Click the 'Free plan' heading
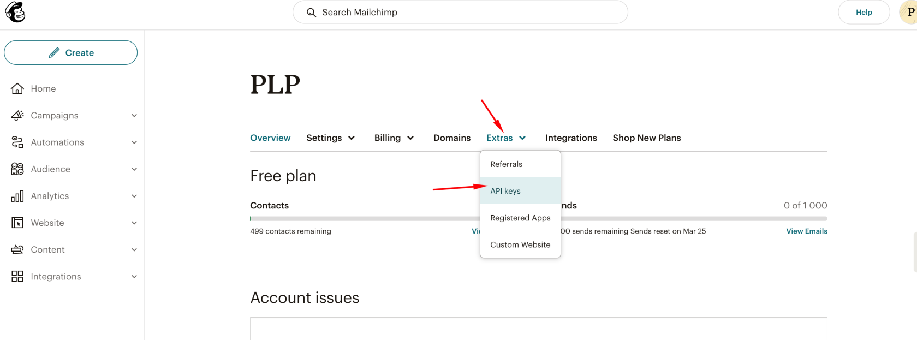This screenshot has height=340, width=917. [x=283, y=176]
